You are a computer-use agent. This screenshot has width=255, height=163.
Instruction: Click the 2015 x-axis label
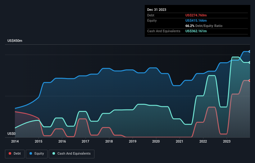[39, 141]
